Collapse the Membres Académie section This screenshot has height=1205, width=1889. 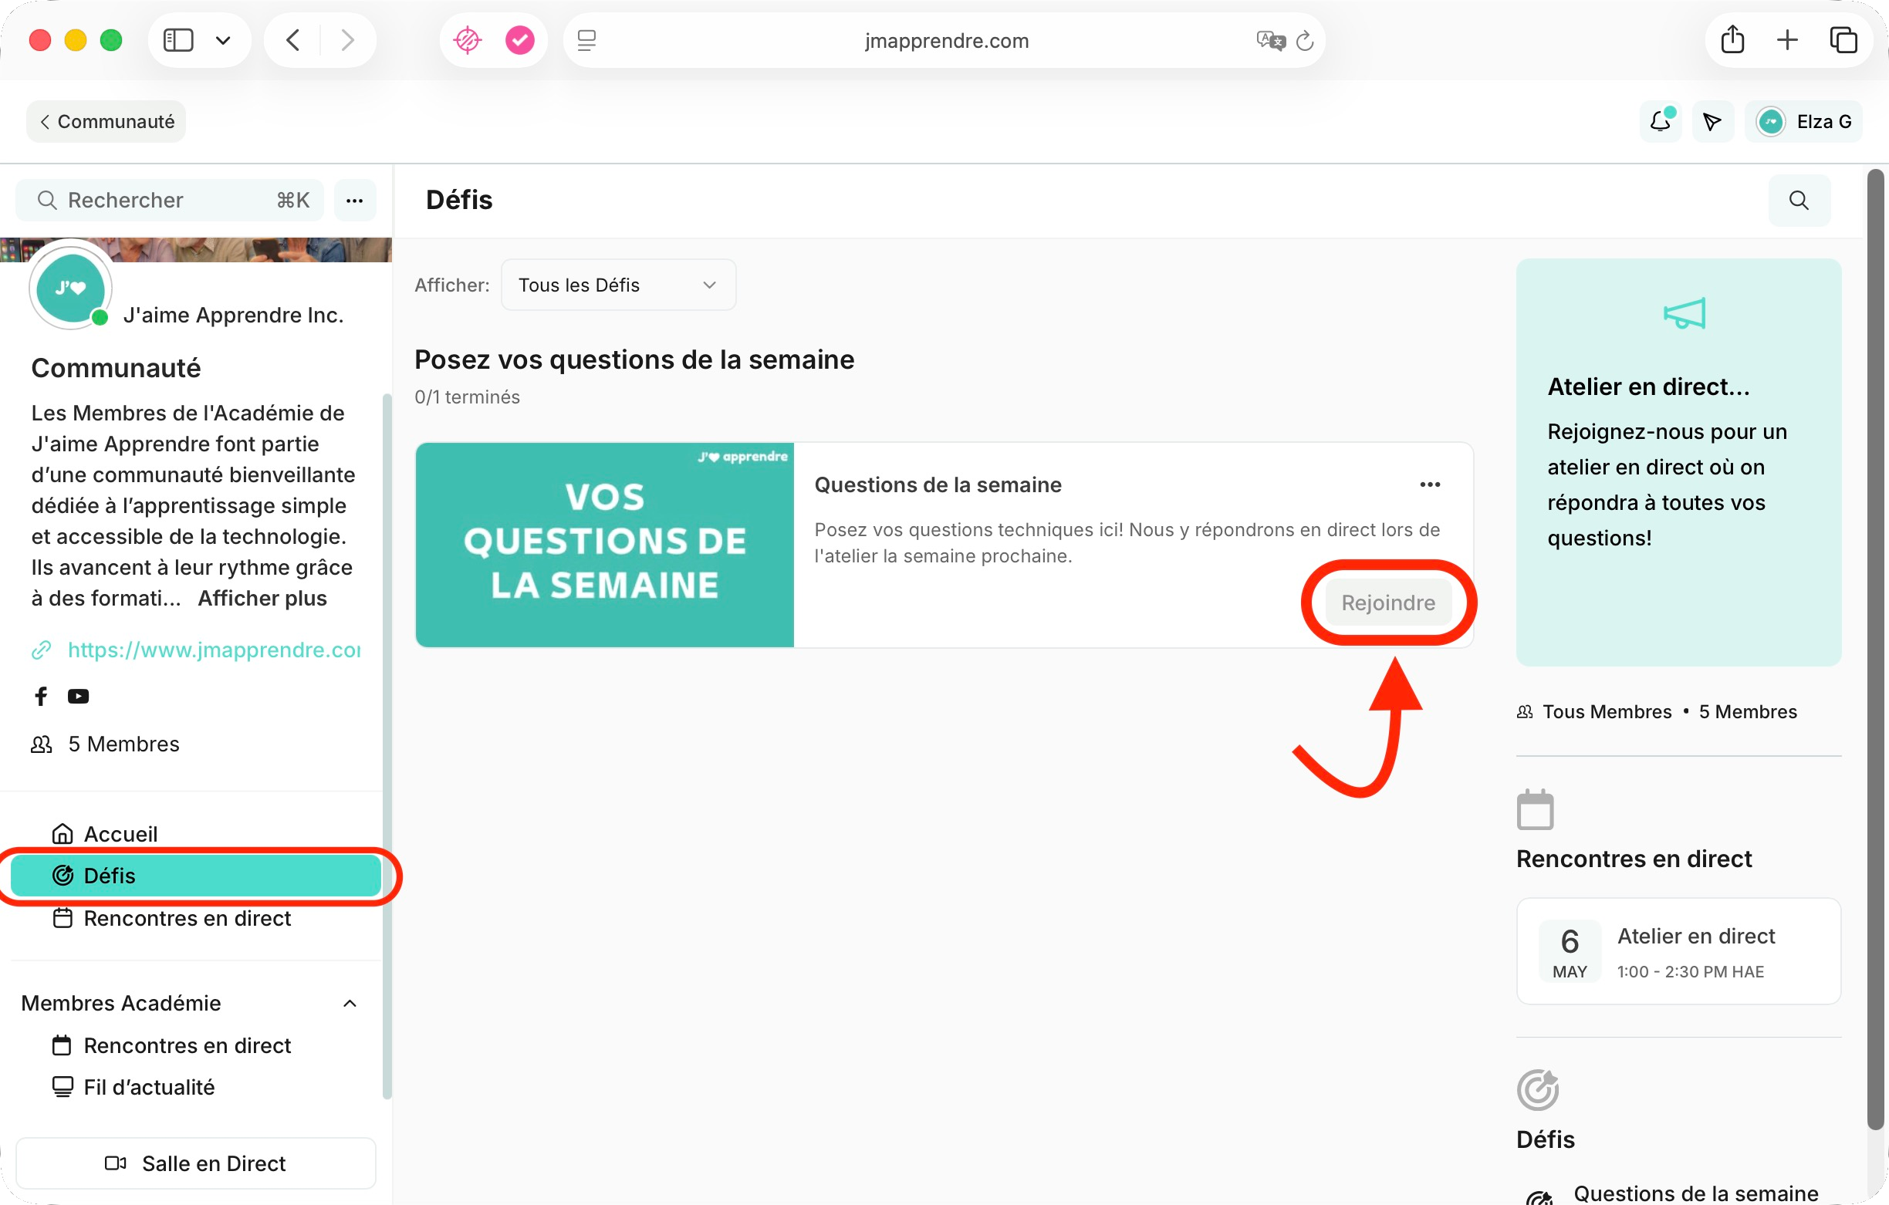click(x=350, y=1004)
